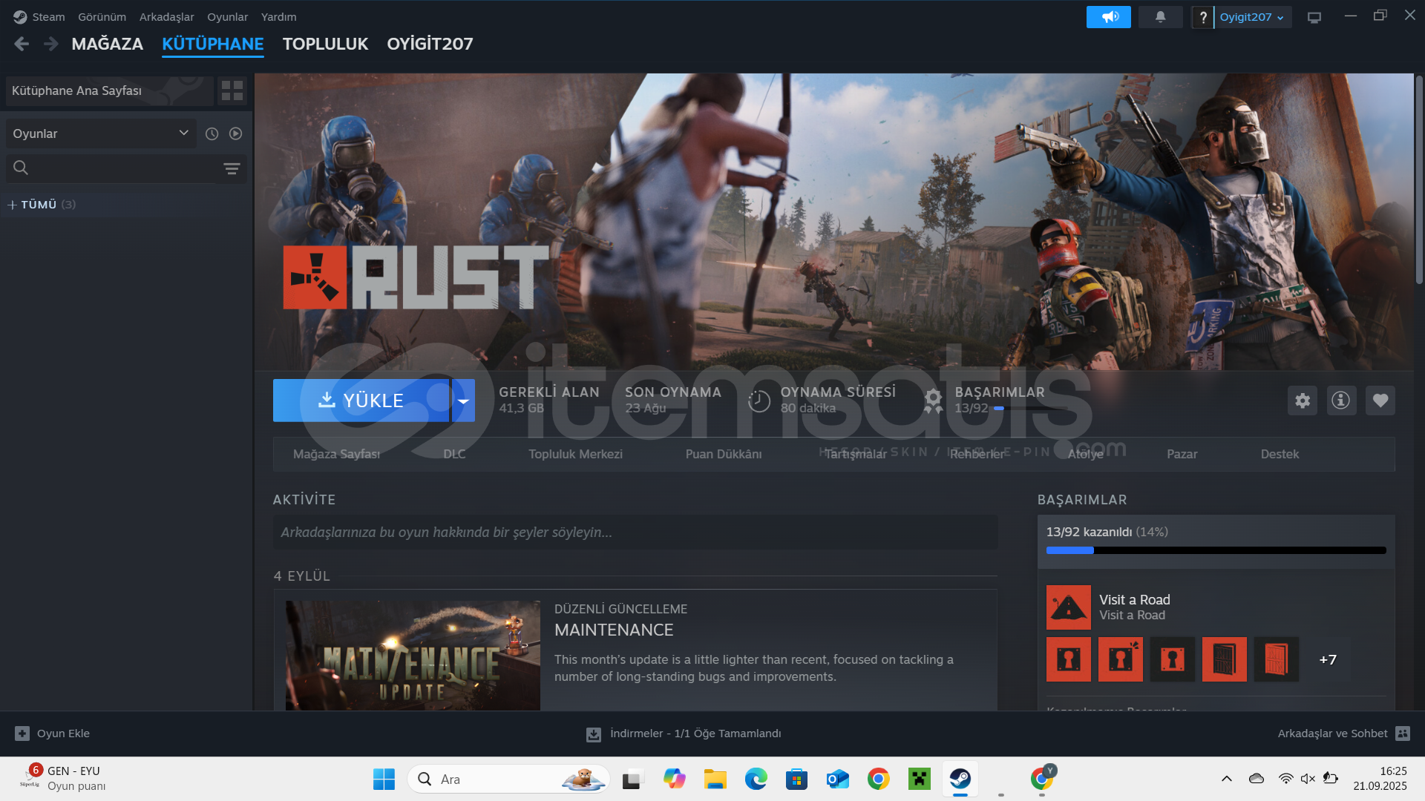This screenshot has height=801, width=1425.
Task: Click the activity status input field
Action: pyautogui.click(x=635, y=533)
